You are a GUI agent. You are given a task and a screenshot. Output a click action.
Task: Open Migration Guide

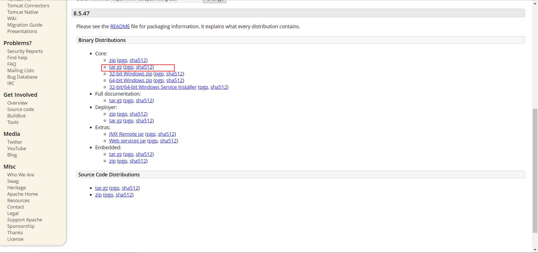click(x=25, y=25)
